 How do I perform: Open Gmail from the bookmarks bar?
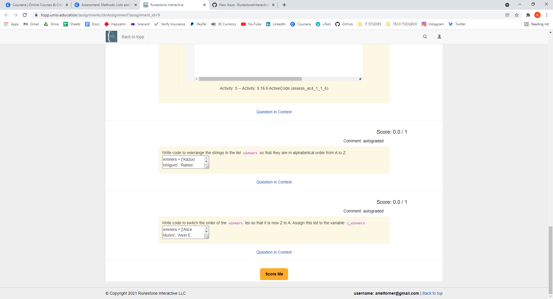tap(31, 24)
